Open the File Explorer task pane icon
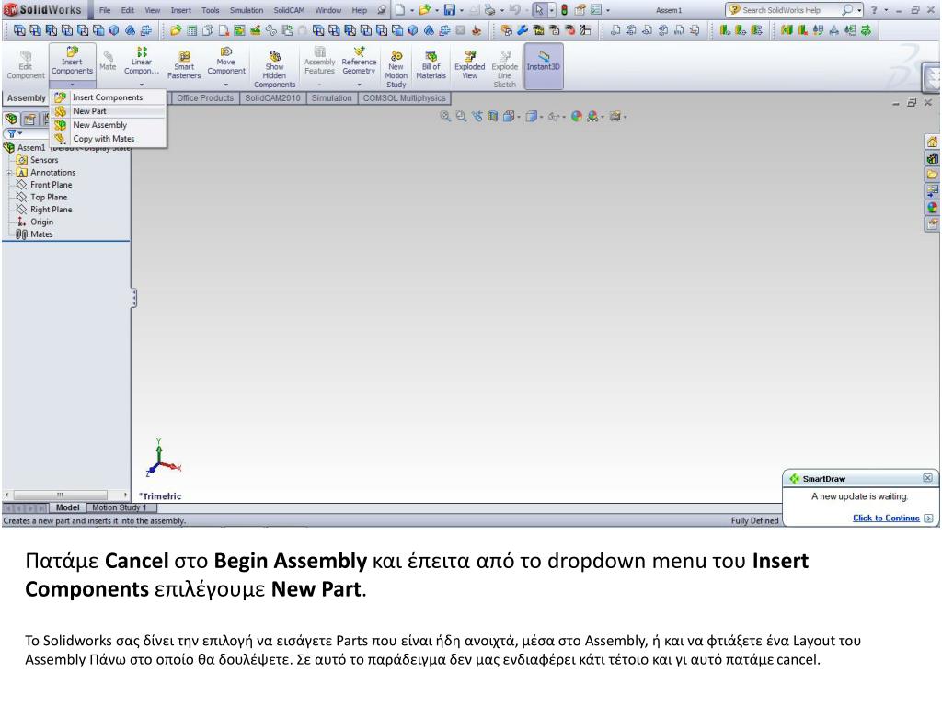 pos(932,175)
